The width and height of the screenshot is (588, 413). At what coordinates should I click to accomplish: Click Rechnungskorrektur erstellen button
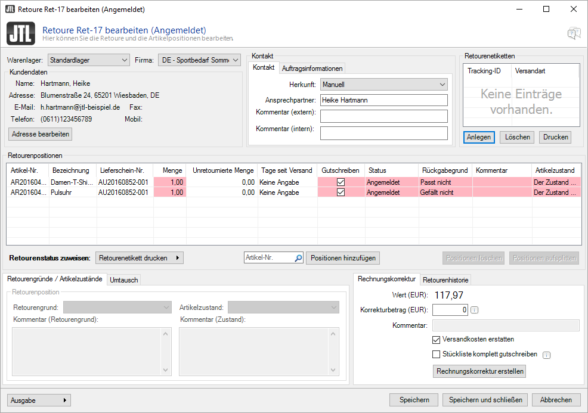[x=480, y=371]
